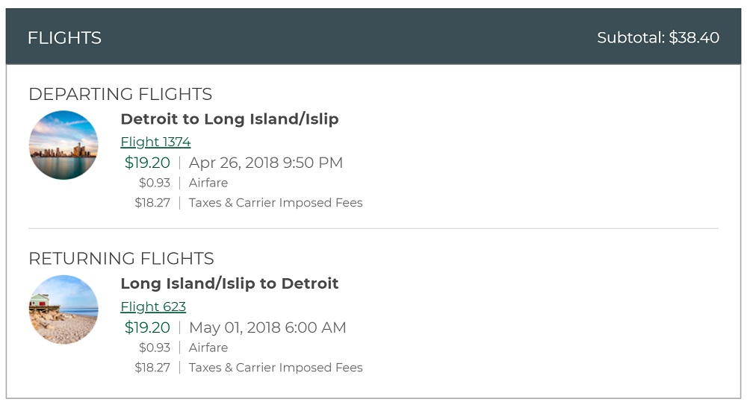This screenshot has width=747, height=402.
Task: Open the Flight 1374 link
Action: [x=155, y=142]
